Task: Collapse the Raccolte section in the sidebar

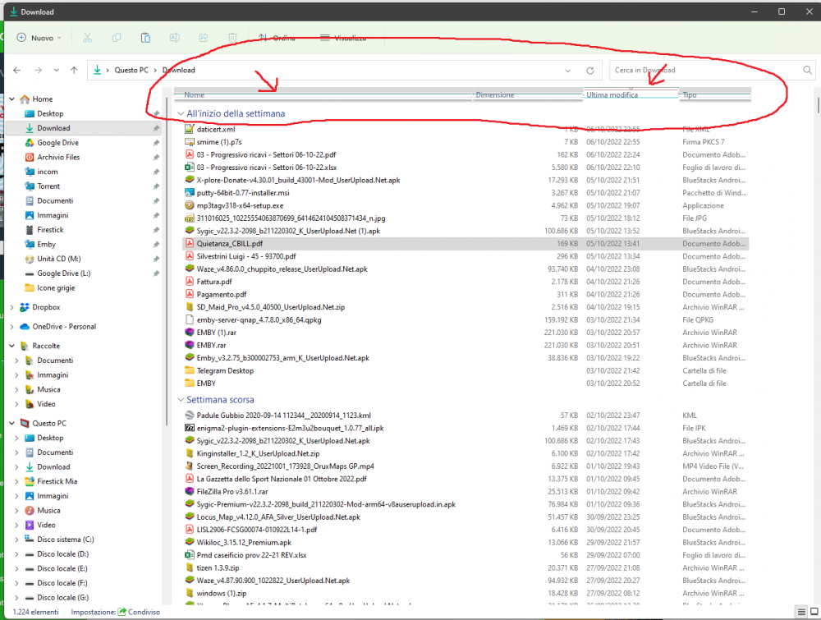Action: click(x=11, y=347)
